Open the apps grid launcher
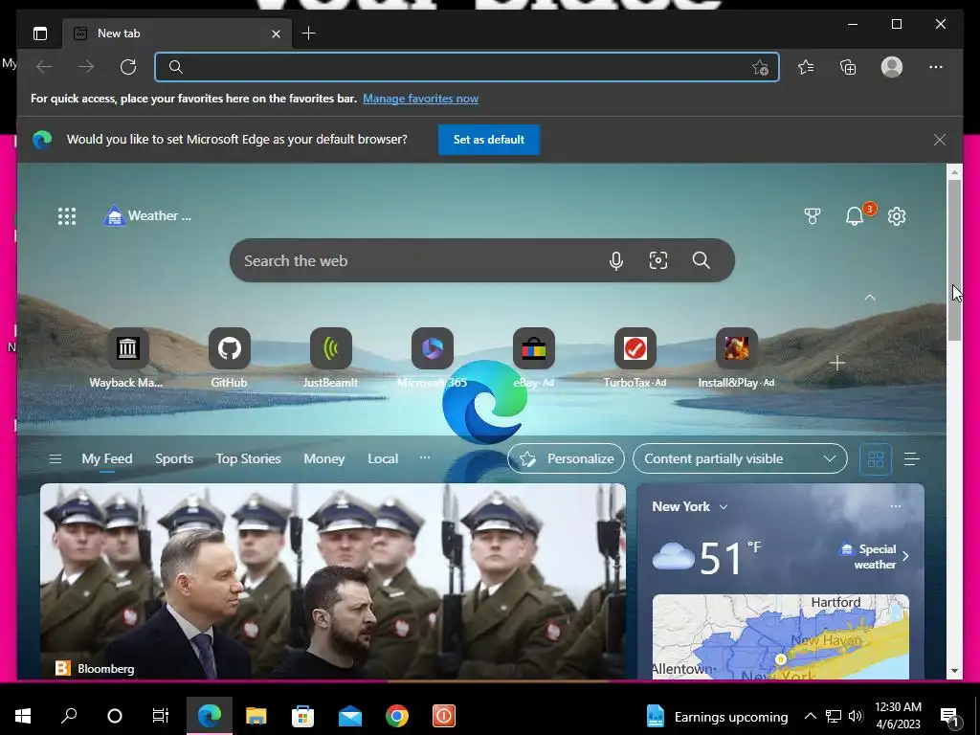This screenshot has height=735, width=980. click(67, 216)
